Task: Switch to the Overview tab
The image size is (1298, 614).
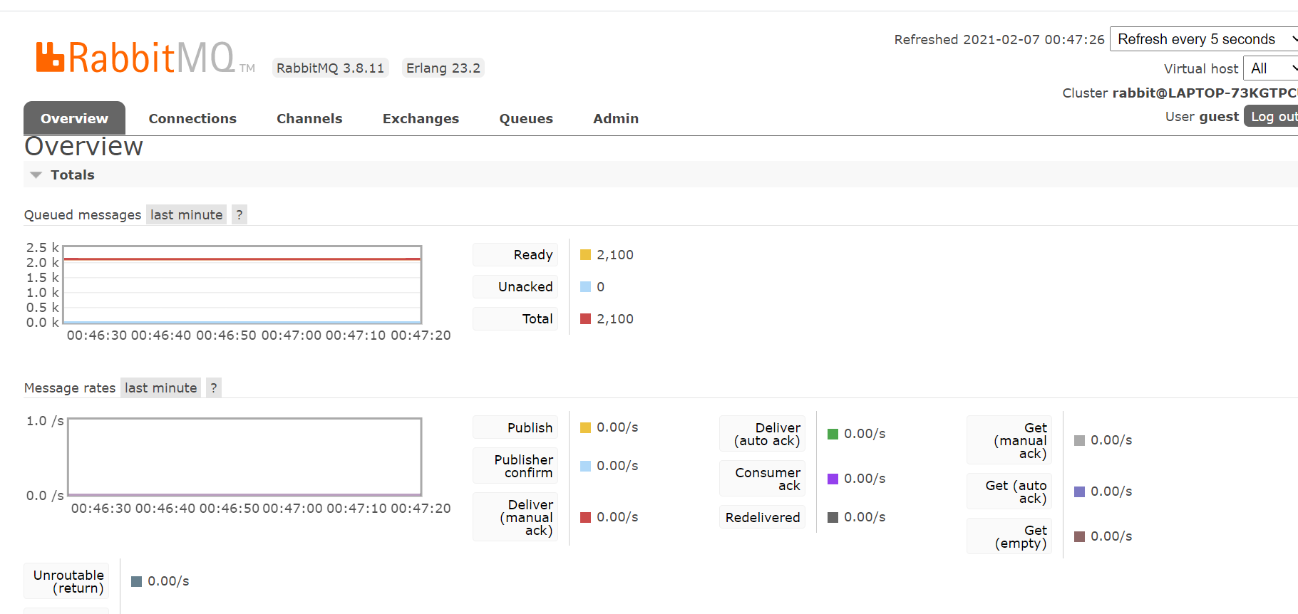Action: 74,118
